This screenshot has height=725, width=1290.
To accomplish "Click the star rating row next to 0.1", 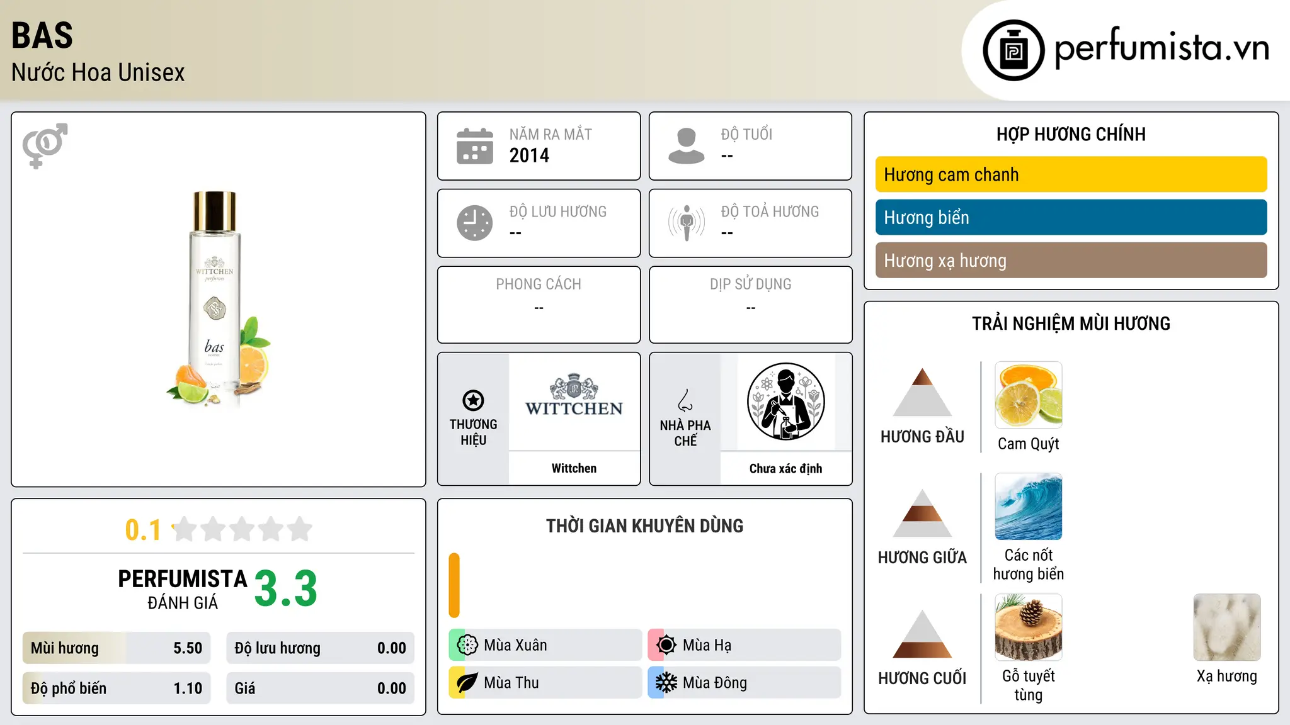I will point(242,529).
